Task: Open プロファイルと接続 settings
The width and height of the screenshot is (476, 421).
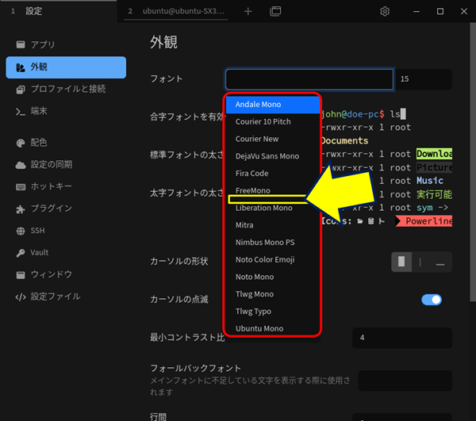Action: coord(66,89)
